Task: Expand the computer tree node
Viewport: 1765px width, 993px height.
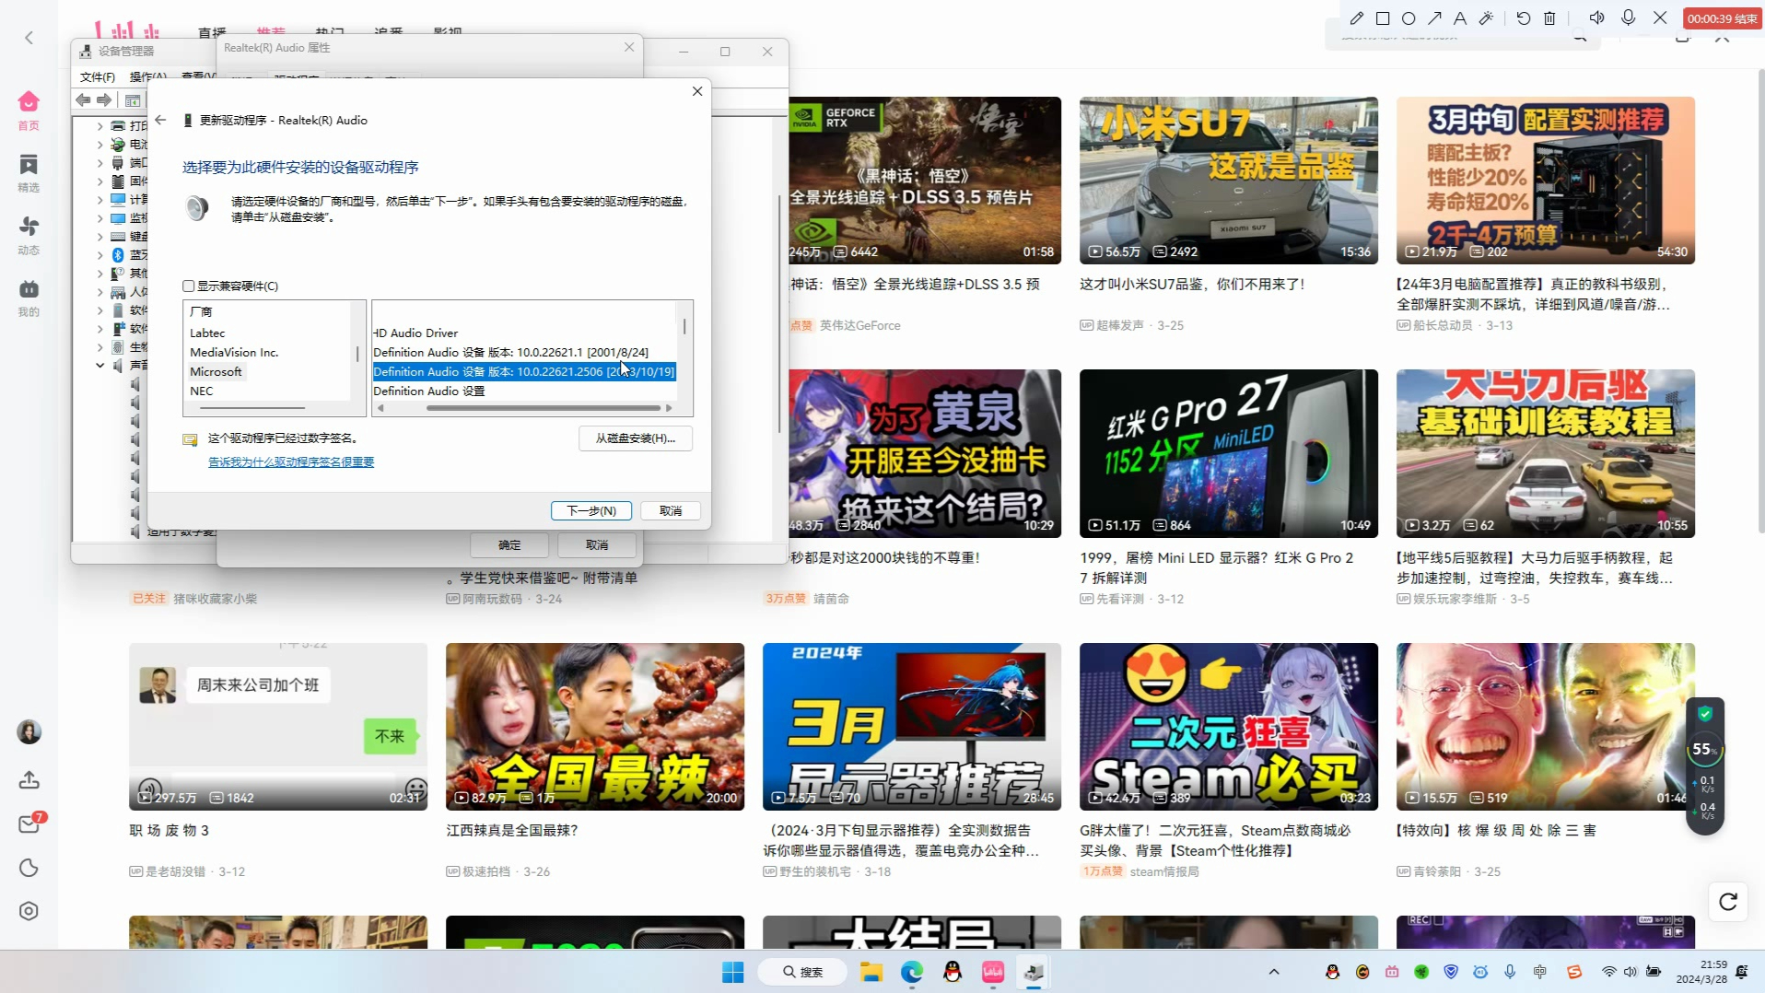Action: click(x=100, y=199)
